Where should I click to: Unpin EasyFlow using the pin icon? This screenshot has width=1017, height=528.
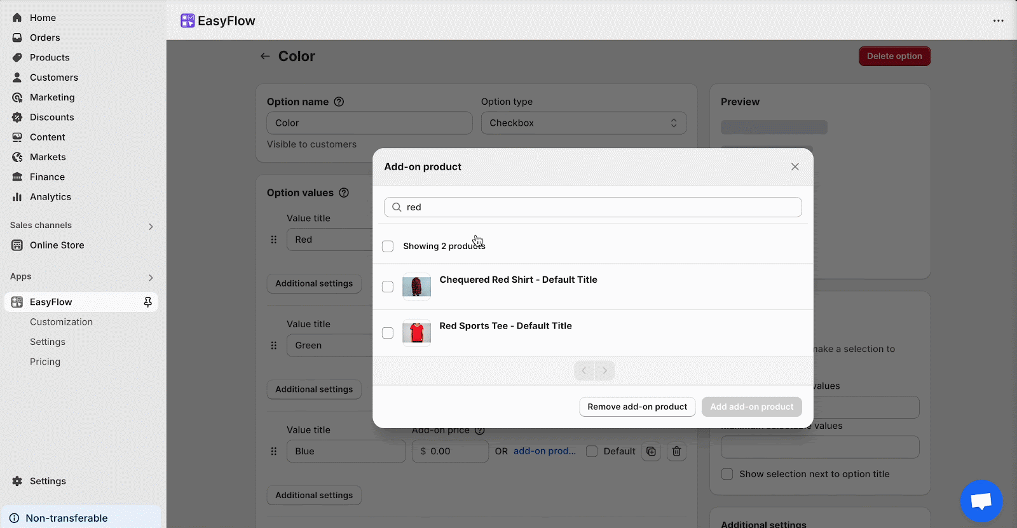click(x=147, y=302)
